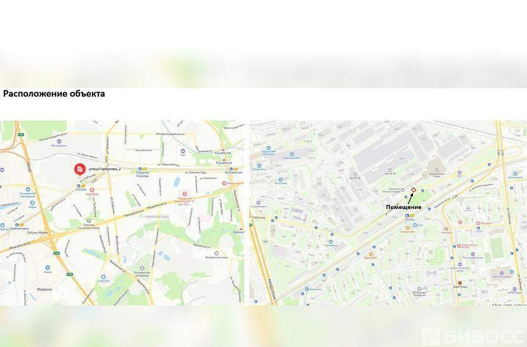527x347 pixels.
Task: Open the Vegas shopping mall marker
Action: (x=32, y=203)
